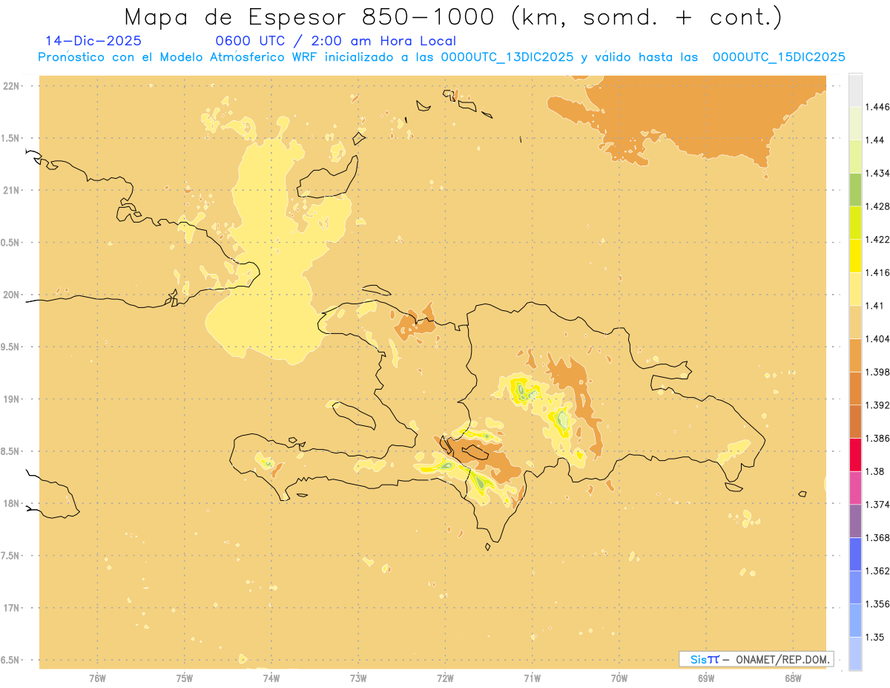
Task: Click the '72W' longitude label
Action: coord(445,678)
